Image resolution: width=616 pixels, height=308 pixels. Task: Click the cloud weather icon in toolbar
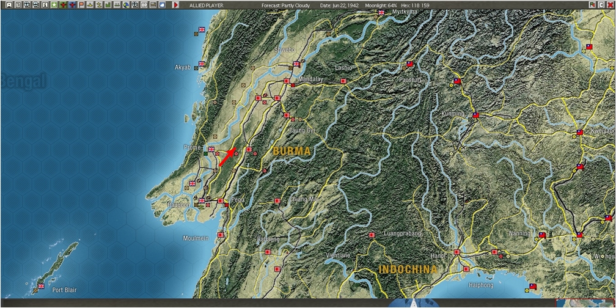coord(163,5)
